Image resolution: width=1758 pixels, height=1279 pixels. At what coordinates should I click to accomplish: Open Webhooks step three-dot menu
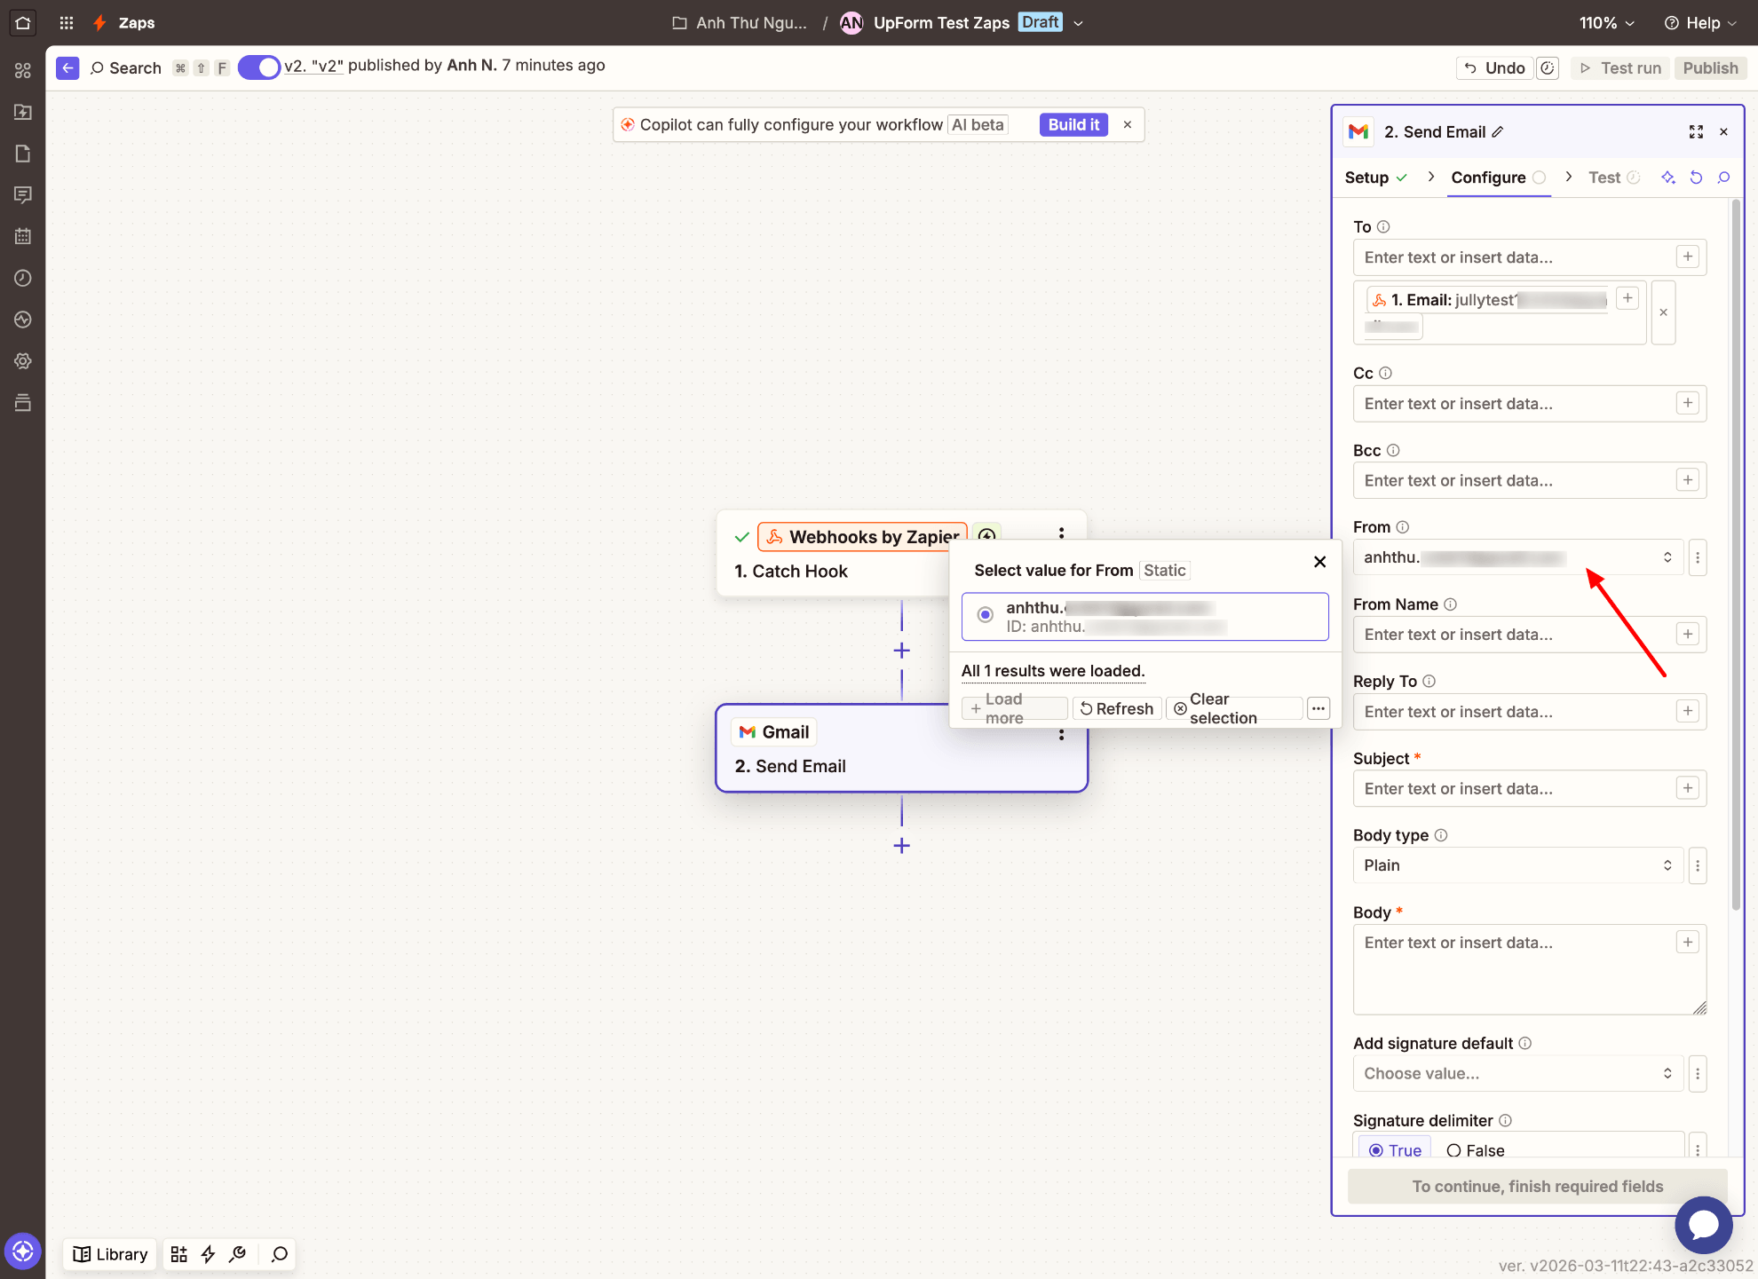click(x=1061, y=533)
